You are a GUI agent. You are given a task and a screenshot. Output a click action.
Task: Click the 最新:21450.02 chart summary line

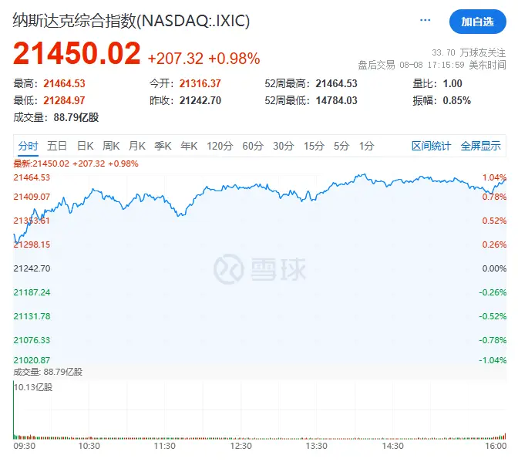76,164
